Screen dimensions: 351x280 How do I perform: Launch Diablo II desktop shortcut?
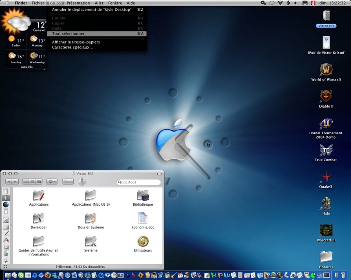[326, 99]
